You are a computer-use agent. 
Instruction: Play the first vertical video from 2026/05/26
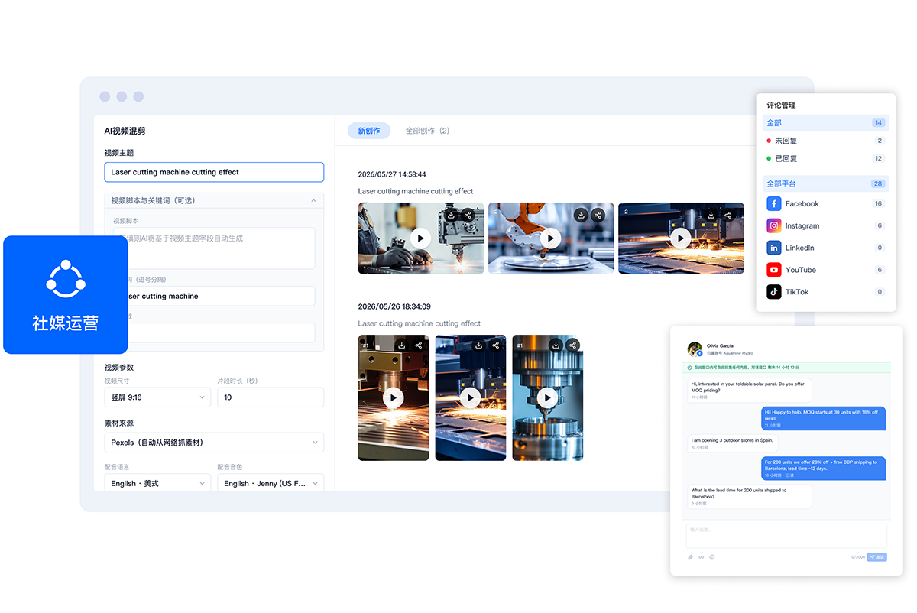(394, 397)
